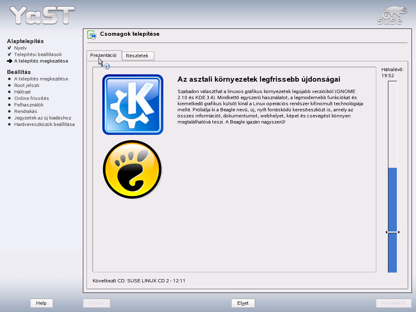Click the disabled Vissza button
The height and width of the screenshot is (312, 416).
96,303
